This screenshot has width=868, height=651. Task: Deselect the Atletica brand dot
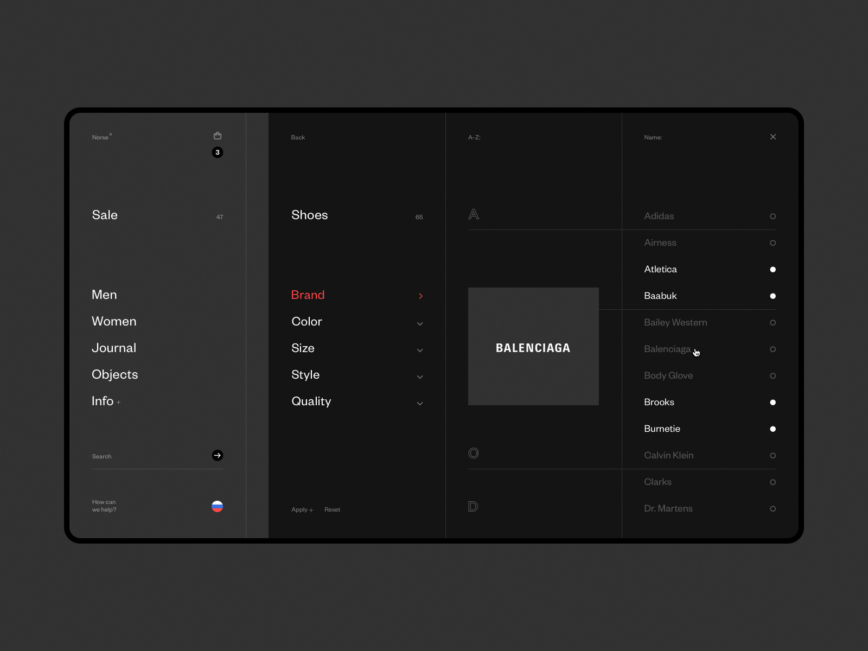pyautogui.click(x=773, y=270)
